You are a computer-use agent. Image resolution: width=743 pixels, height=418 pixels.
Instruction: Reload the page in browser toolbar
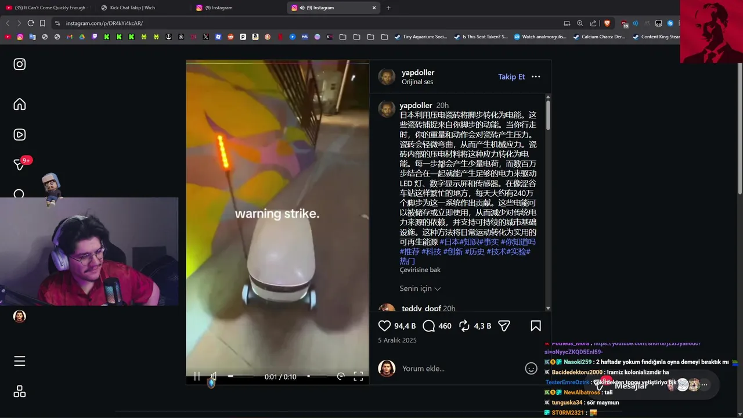click(x=31, y=23)
